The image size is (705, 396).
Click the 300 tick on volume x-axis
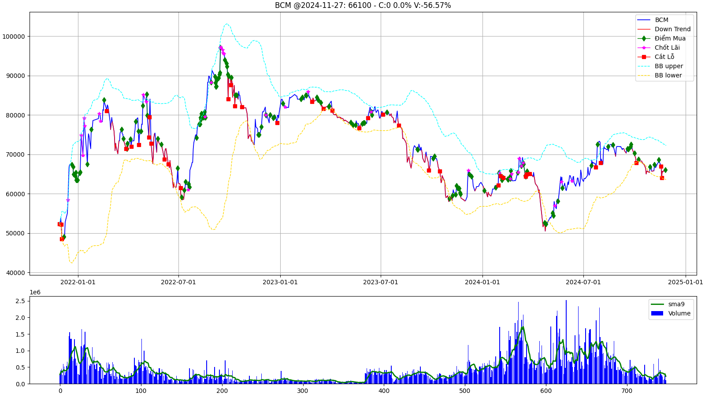tap(303, 391)
